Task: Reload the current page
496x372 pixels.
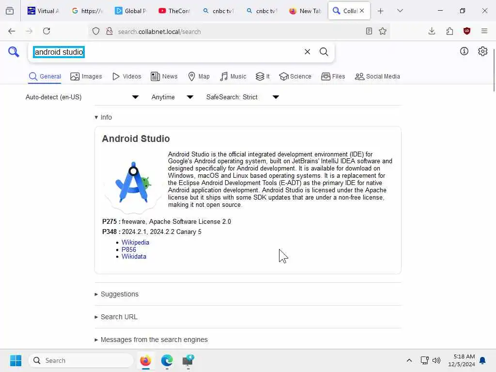Action: pos(46,31)
